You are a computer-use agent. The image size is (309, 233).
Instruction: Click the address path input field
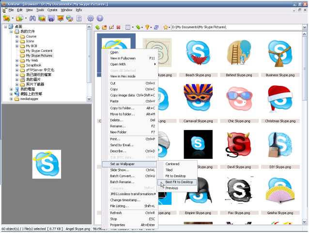click(x=236, y=27)
